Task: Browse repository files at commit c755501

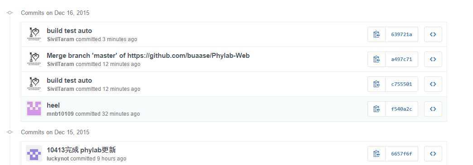Action: [x=433, y=84]
